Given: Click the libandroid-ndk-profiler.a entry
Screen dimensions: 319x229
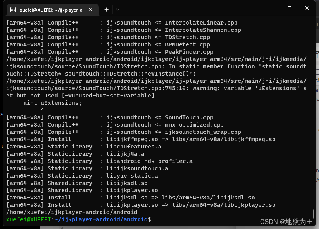Looking at the screenshot, I should tap(149, 161).
